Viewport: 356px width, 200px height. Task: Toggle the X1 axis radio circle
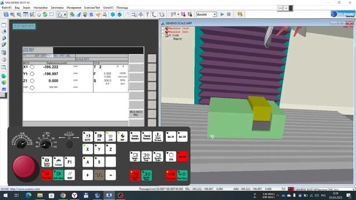(x=32, y=67)
